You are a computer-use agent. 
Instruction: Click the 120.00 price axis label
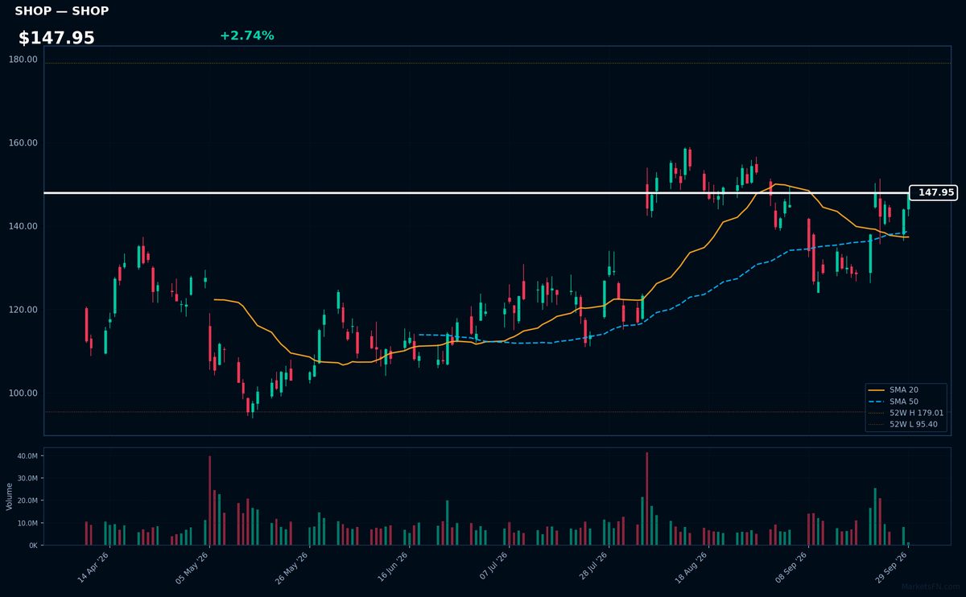pos(23,310)
